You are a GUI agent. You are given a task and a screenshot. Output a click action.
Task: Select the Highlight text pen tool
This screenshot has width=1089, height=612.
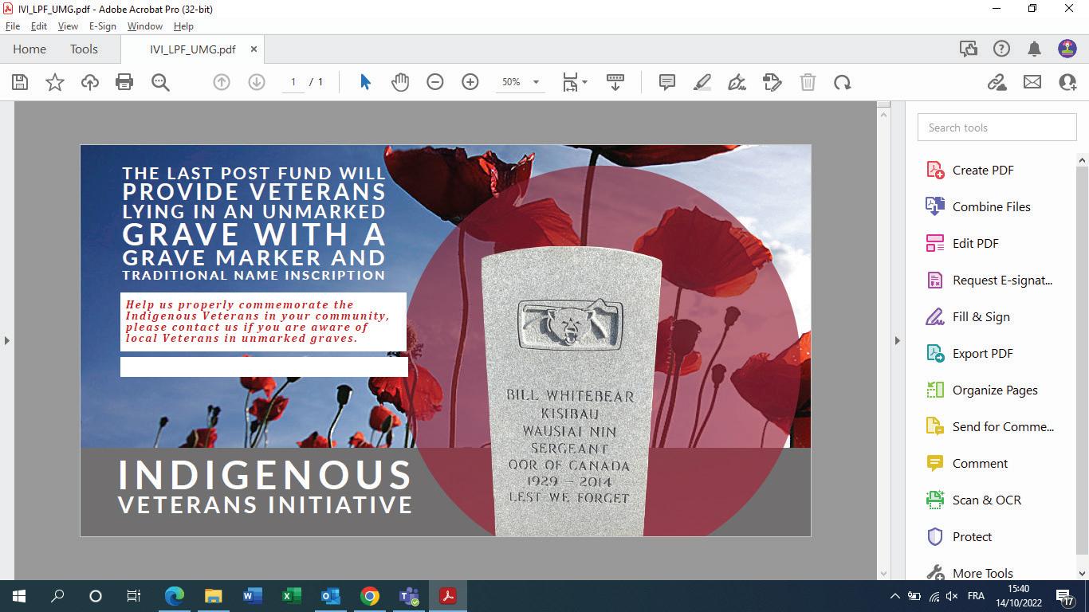pyautogui.click(x=702, y=82)
